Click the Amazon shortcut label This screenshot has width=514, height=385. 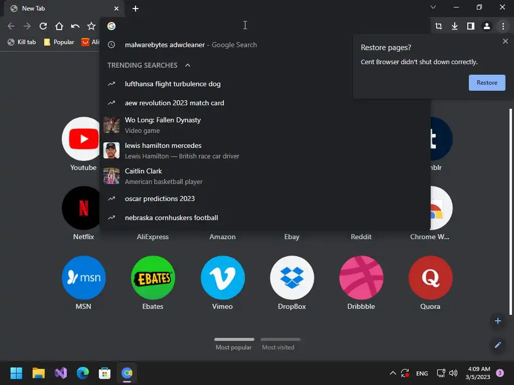222,237
